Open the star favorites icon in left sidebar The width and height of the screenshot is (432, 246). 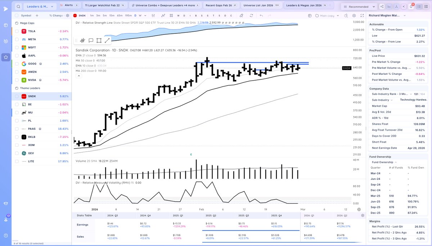click(x=6, y=57)
